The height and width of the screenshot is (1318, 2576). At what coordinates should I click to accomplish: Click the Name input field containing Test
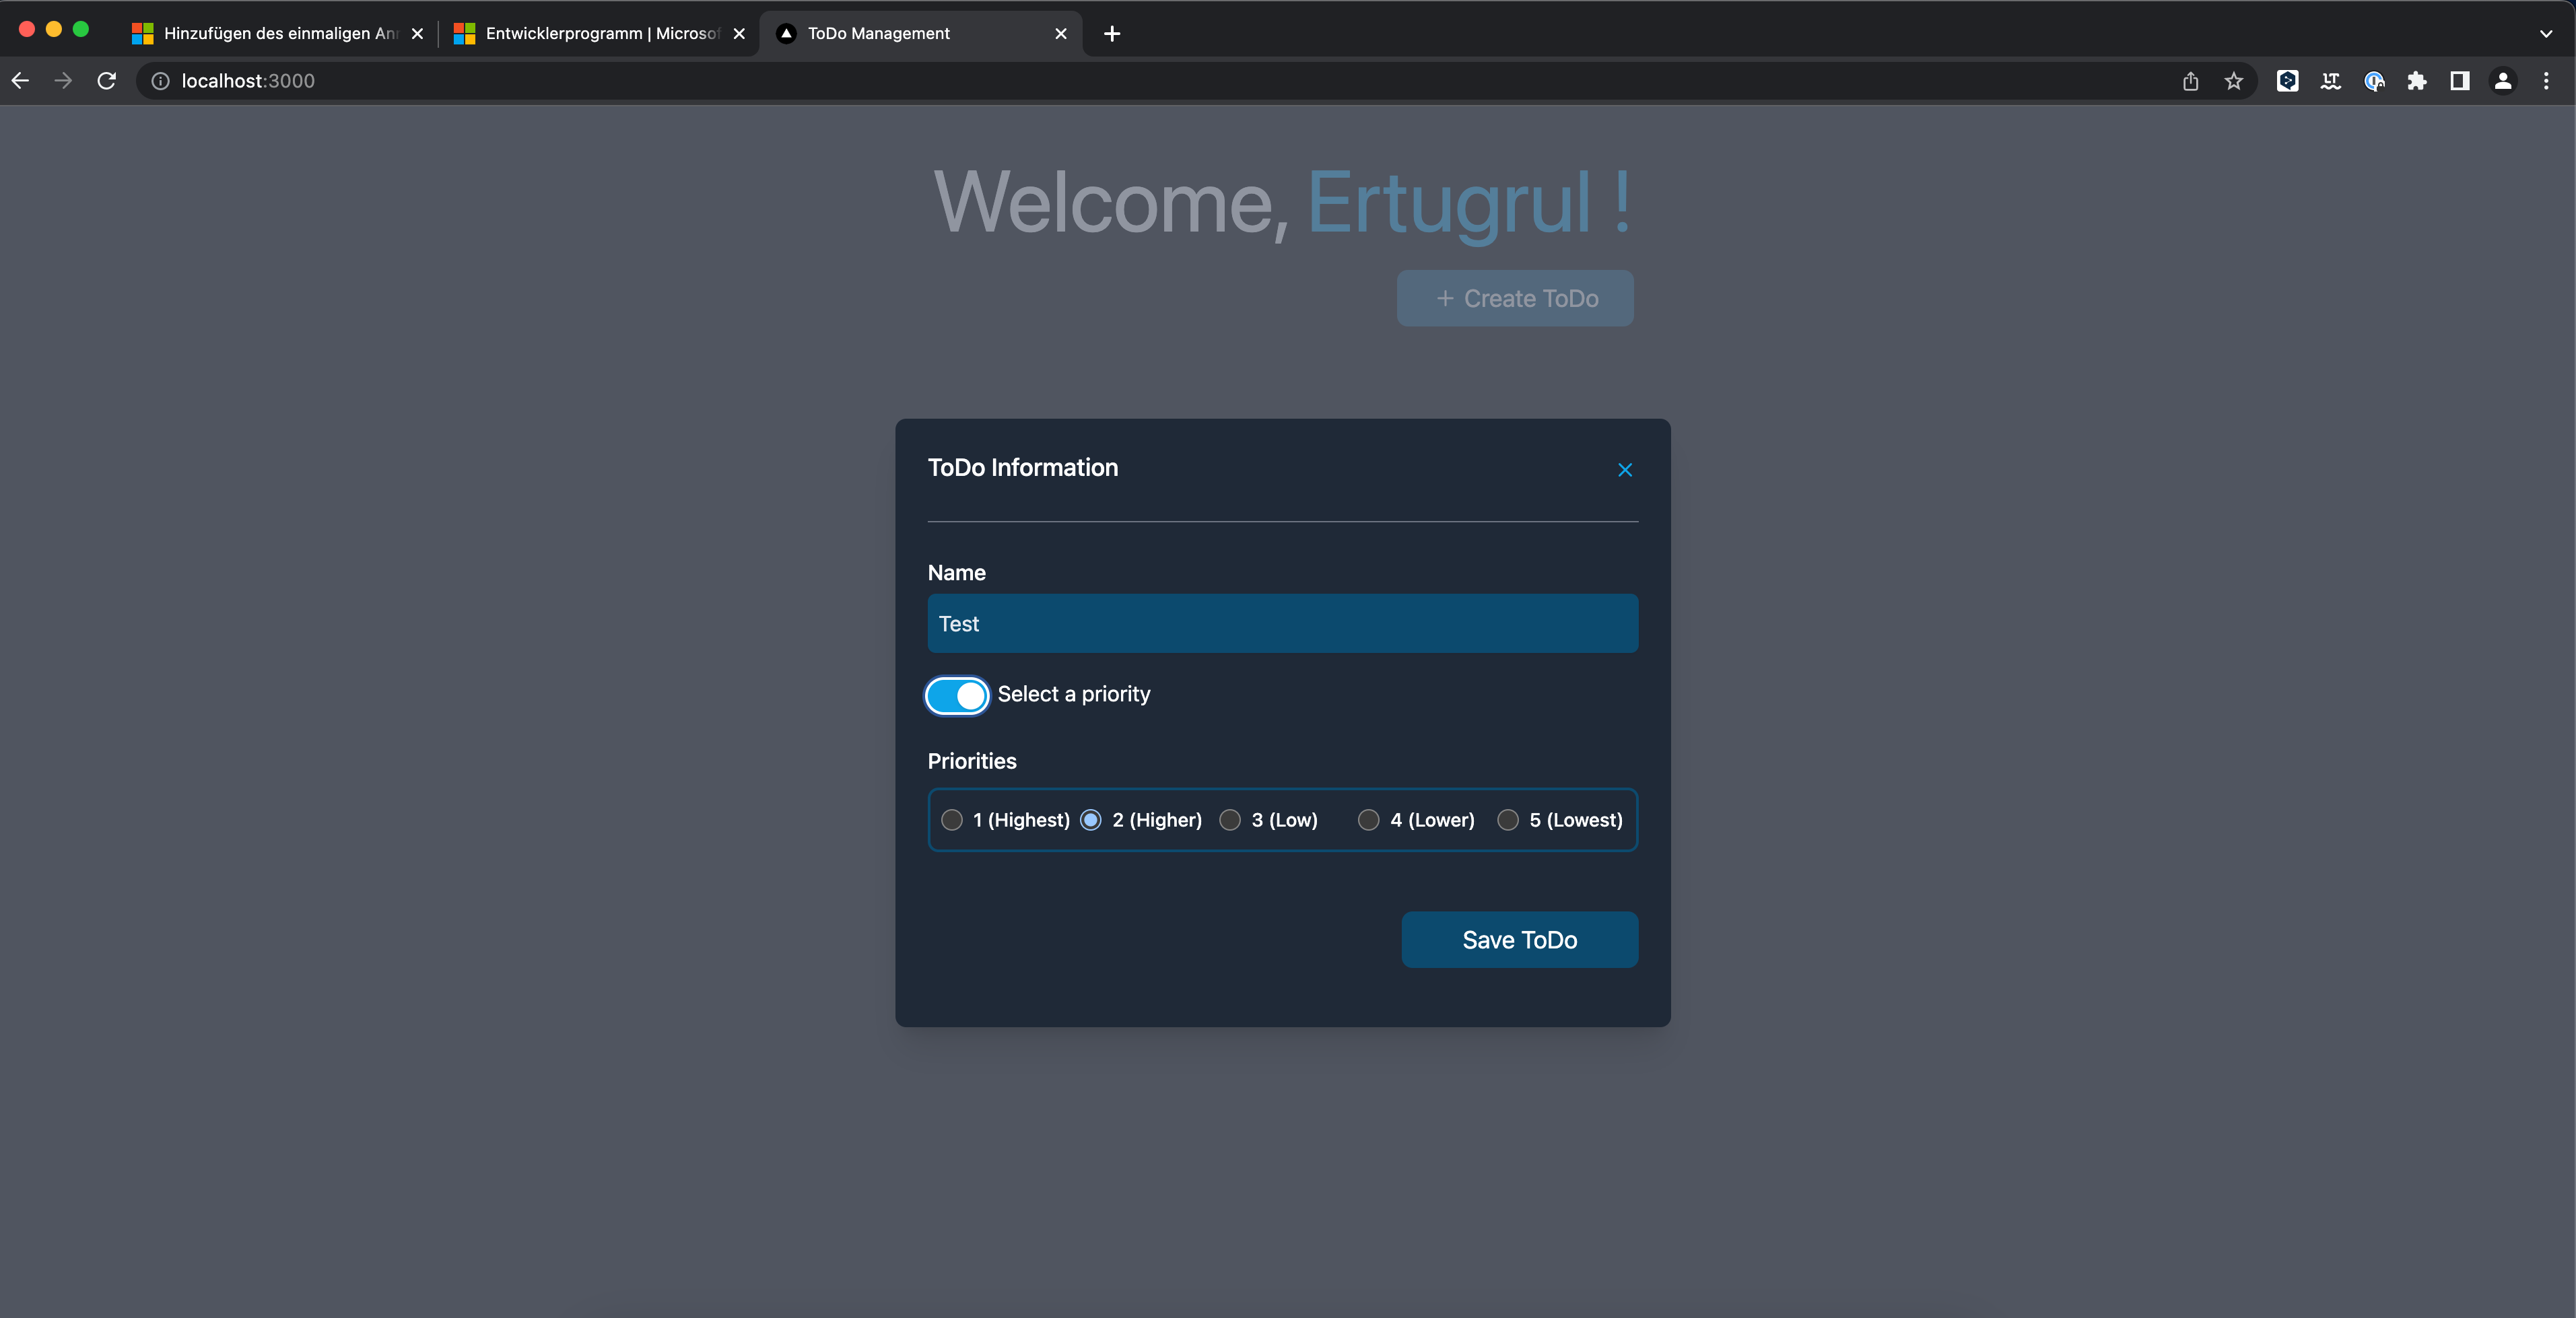point(1282,623)
